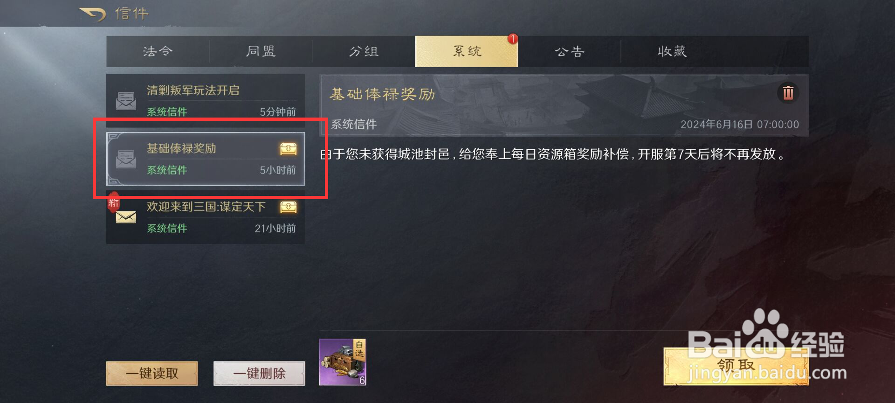Switch to the 法令 tab

pyautogui.click(x=158, y=51)
